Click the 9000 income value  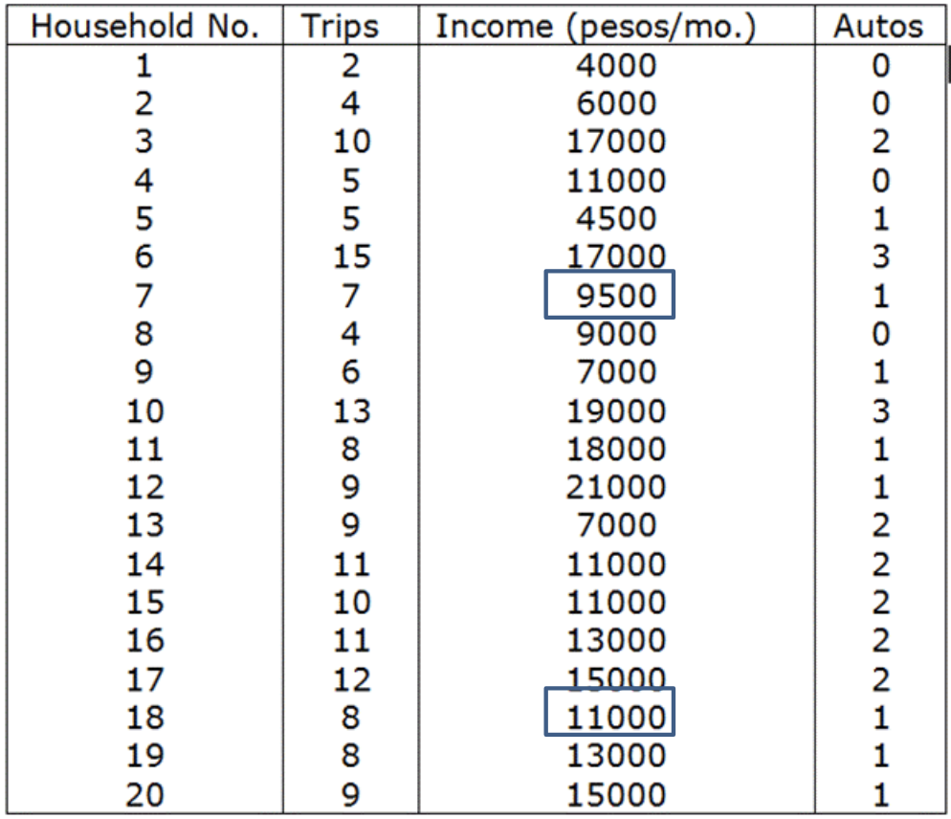[x=616, y=334]
